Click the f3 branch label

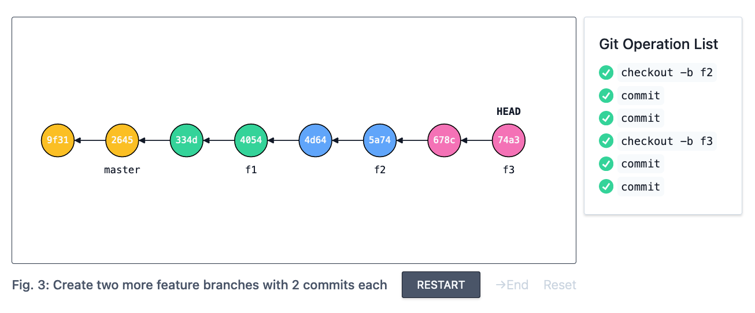coord(509,170)
